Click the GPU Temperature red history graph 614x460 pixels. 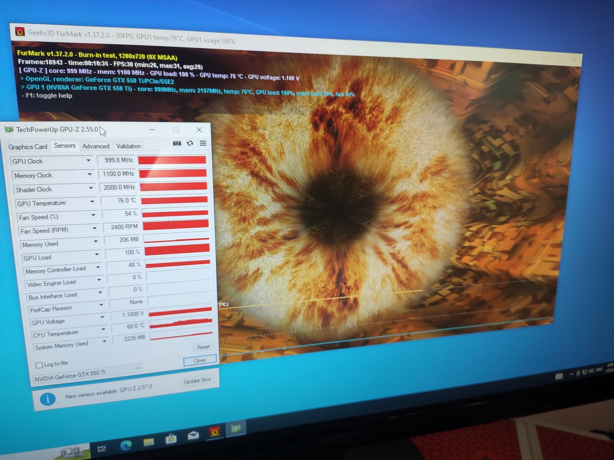coord(174,200)
